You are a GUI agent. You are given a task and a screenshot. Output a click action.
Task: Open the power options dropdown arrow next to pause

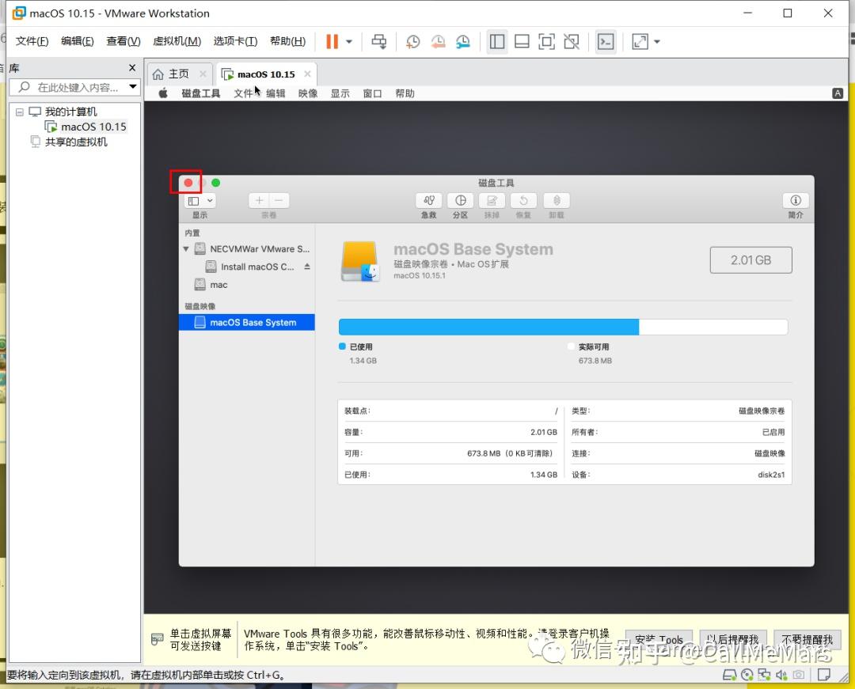(x=349, y=41)
